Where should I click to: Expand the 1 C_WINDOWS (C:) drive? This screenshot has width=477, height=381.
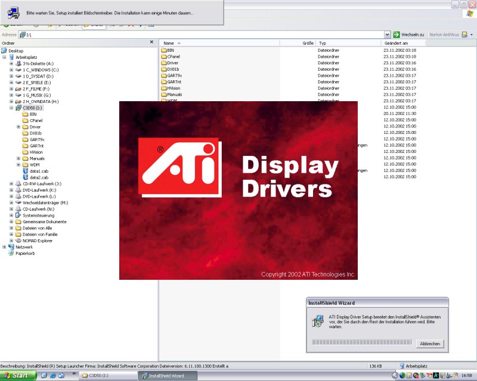pos(11,70)
